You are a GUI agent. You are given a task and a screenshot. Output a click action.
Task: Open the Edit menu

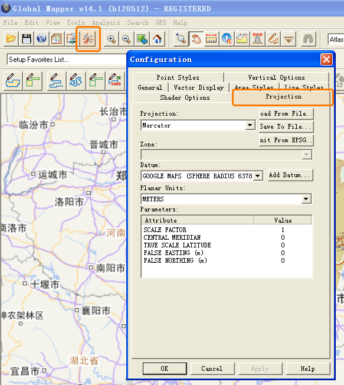pyautogui.click(x=31, y=22)
